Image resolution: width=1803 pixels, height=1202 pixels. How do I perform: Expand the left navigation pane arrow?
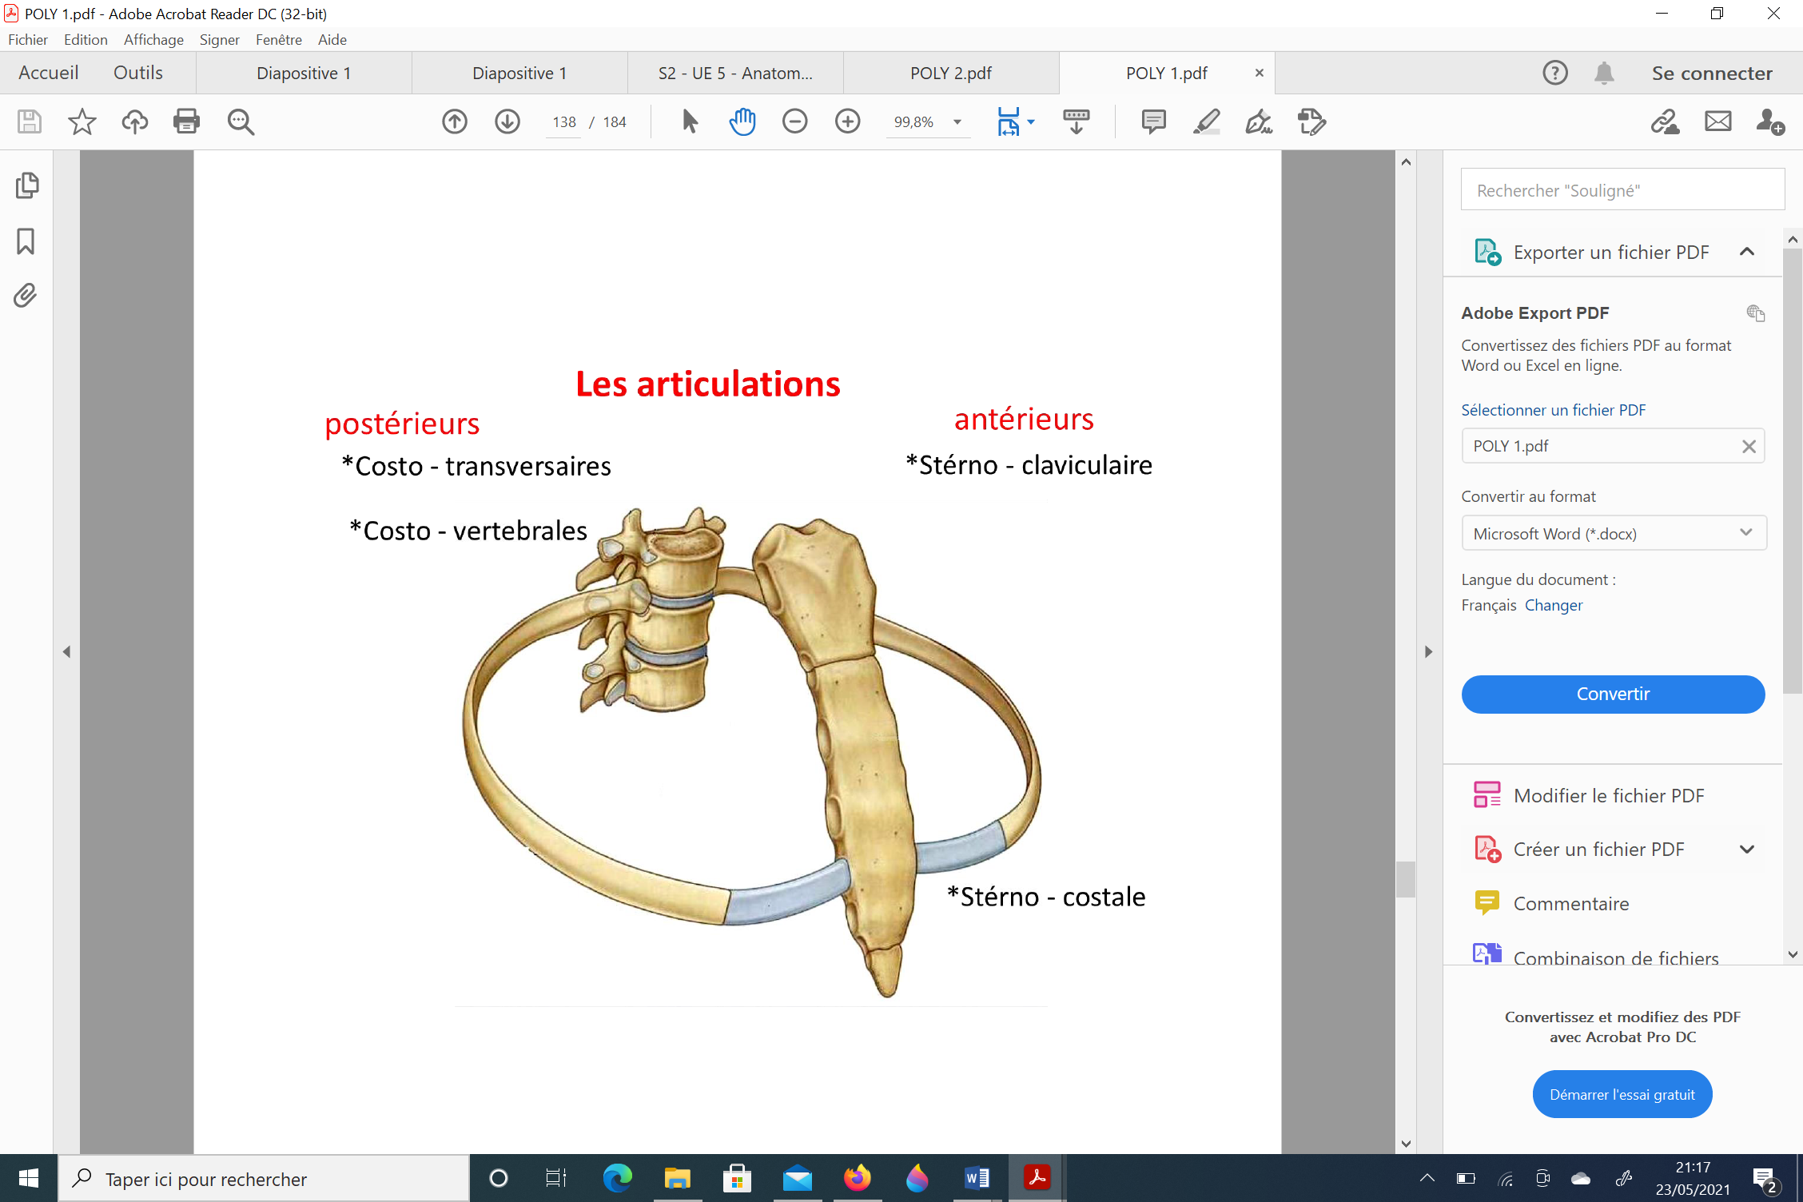(67, 651)
